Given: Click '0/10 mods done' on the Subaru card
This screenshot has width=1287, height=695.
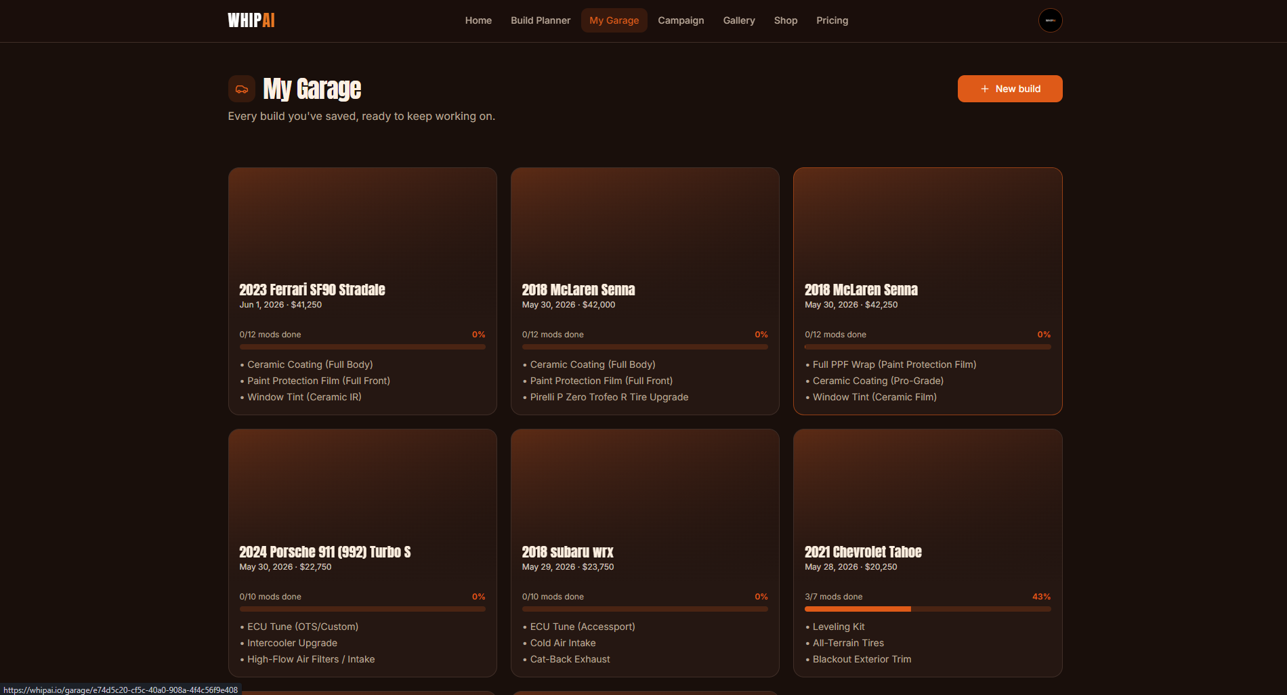Looking at the screenshot, I should [x=553, y=597].
